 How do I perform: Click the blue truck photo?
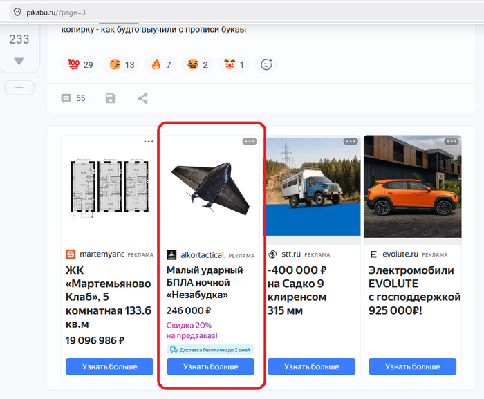tap(311, 186)
